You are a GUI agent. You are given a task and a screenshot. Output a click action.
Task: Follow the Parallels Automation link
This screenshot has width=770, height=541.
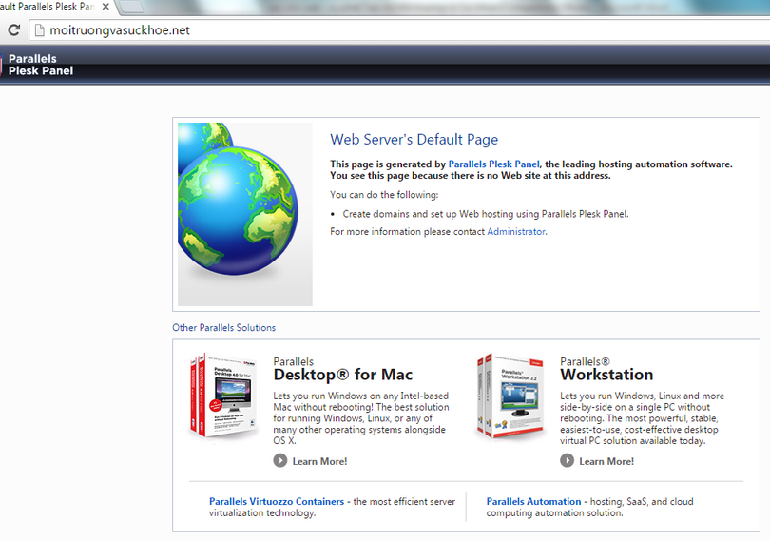533,501
